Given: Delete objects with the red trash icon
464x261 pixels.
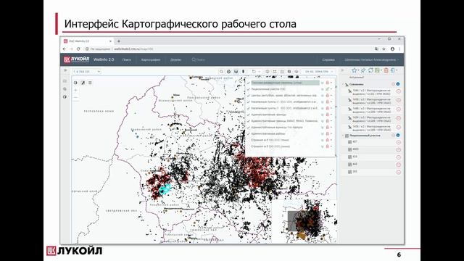Looking at the screenshot, I should (386, 70).
